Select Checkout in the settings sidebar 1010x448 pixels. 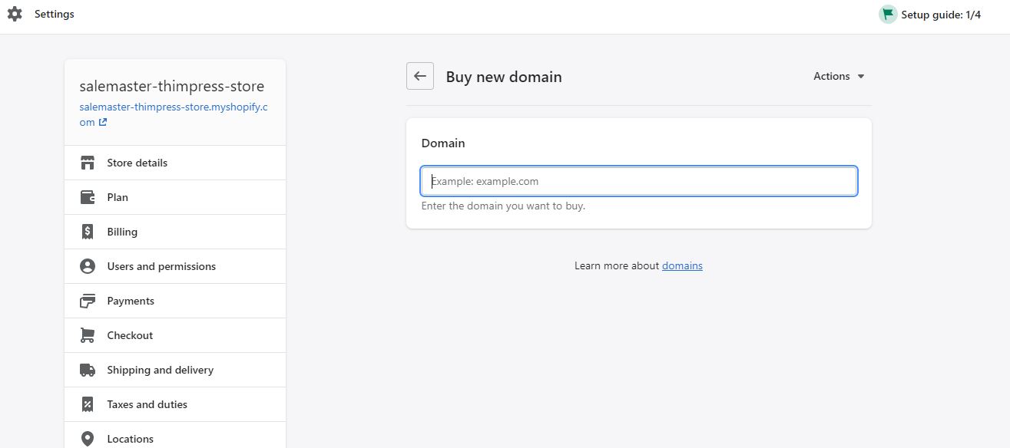[130, 335]
